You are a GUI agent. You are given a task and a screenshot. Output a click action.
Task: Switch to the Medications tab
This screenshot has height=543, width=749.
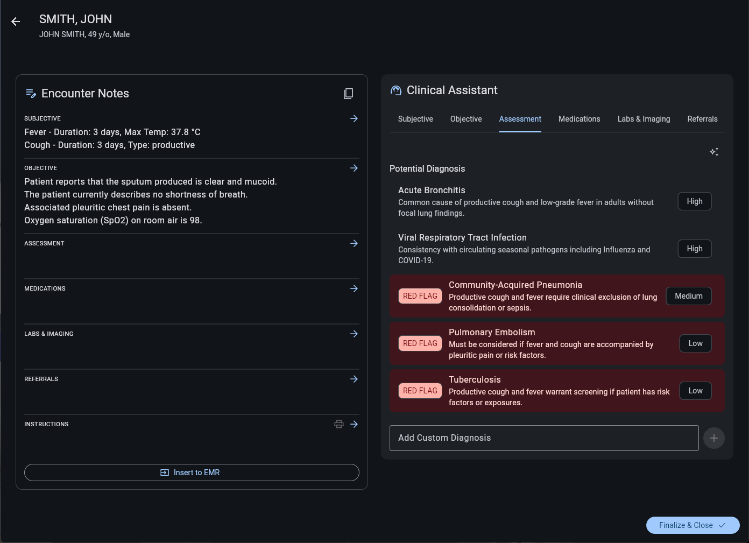[579, 119]
